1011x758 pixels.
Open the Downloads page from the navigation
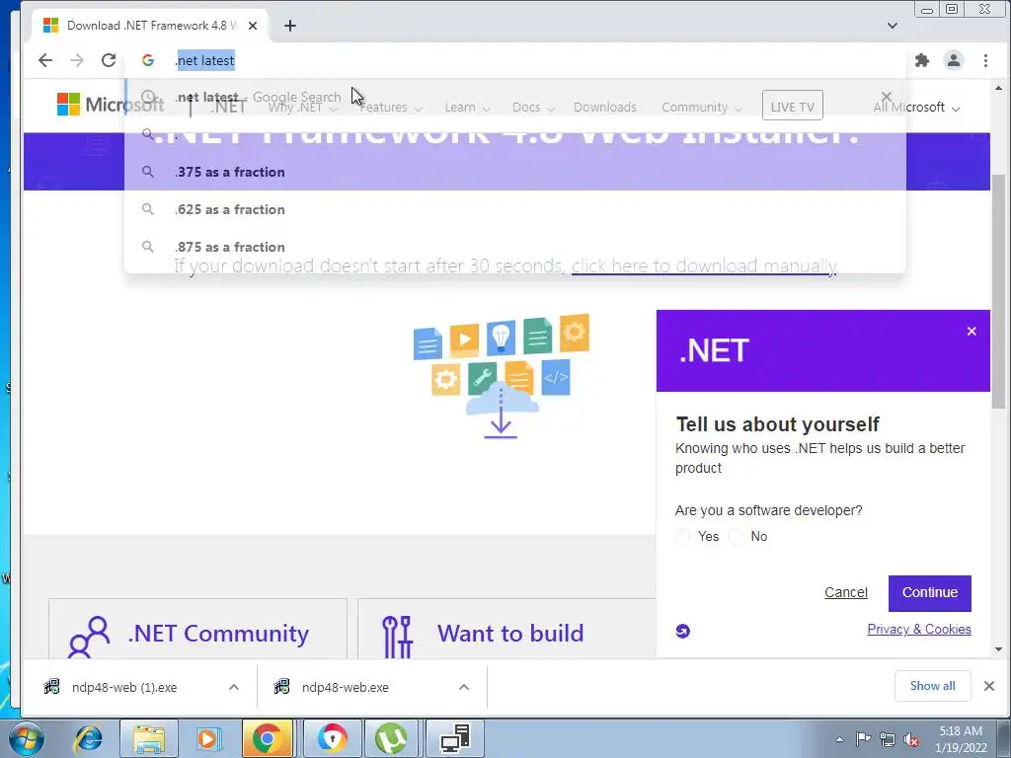coord(605,107)
